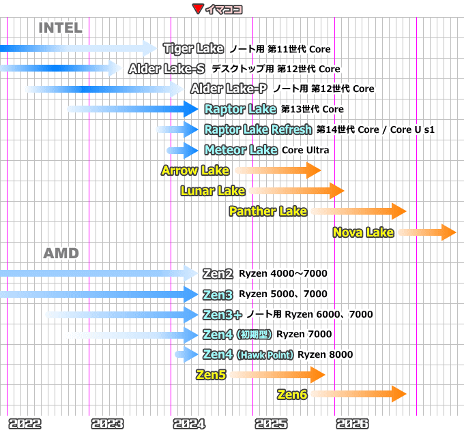
Task: Click the red イマココ current-date marker triangle
Action: tap(197, 9)
